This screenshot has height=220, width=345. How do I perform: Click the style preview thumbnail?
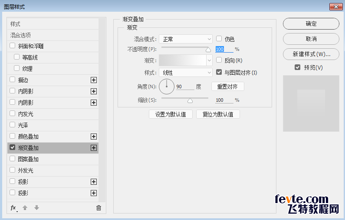311,103
